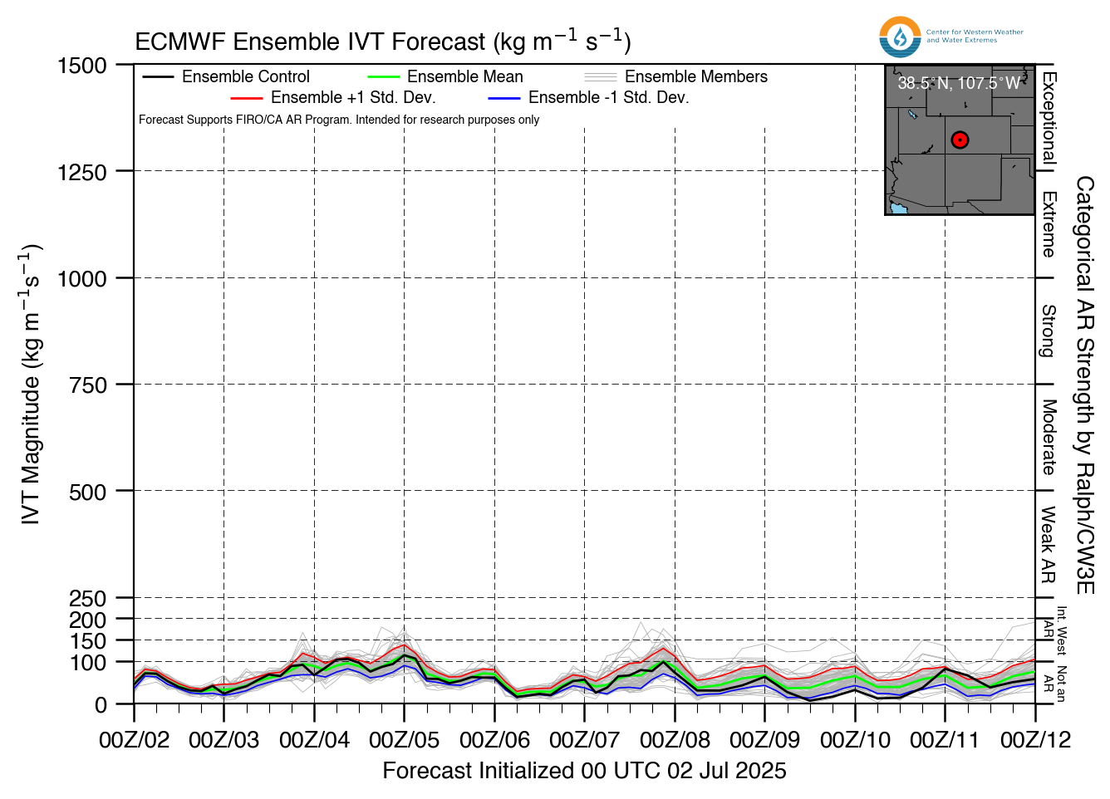
Task: Click the 00Z/05 time axis label
Action: pyautogui.click(x=405, y=739)
